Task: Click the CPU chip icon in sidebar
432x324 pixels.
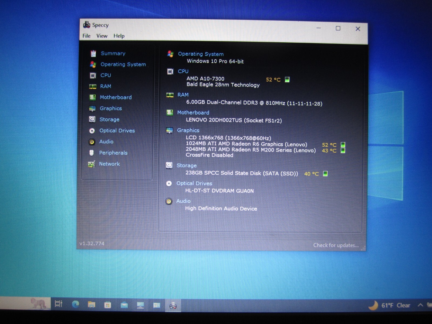Action: point(93,75)
